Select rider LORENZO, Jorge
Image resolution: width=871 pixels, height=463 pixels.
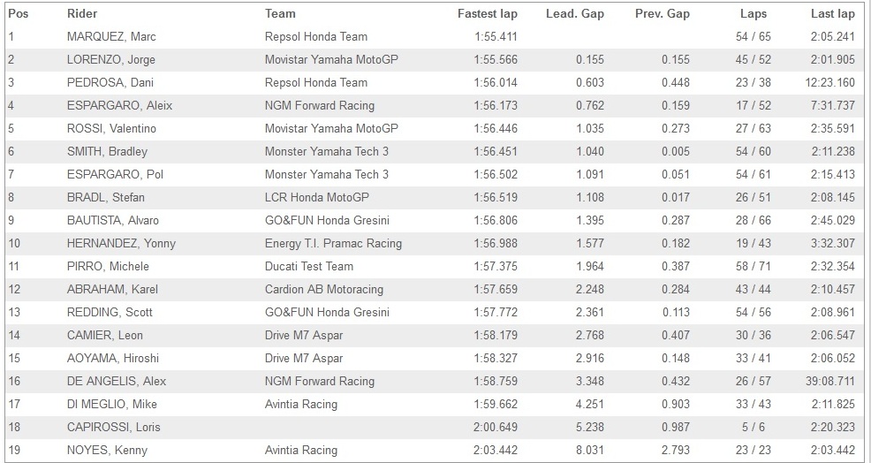pos(112,59)
